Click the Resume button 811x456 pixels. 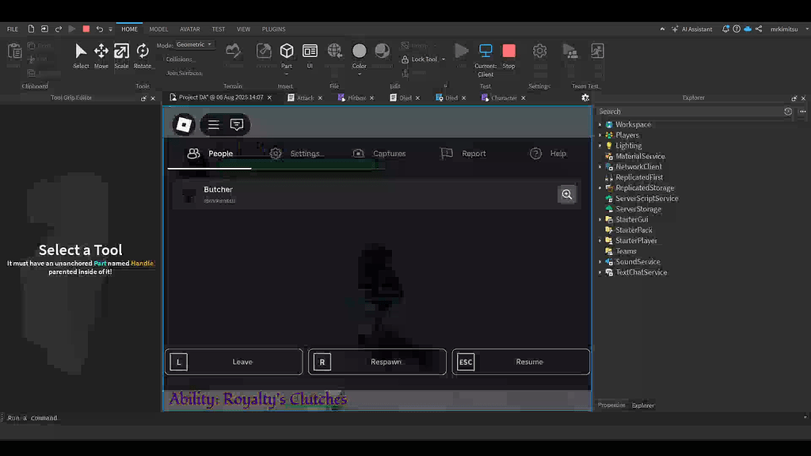[520, 362]
